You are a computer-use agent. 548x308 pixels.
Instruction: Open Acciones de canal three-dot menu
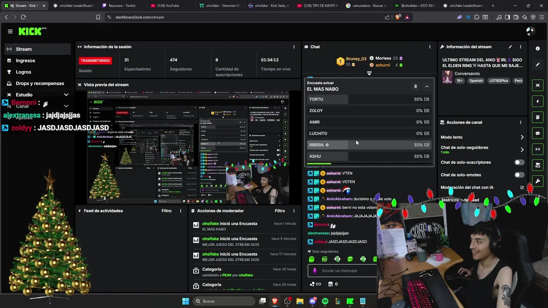pos(521,122)
